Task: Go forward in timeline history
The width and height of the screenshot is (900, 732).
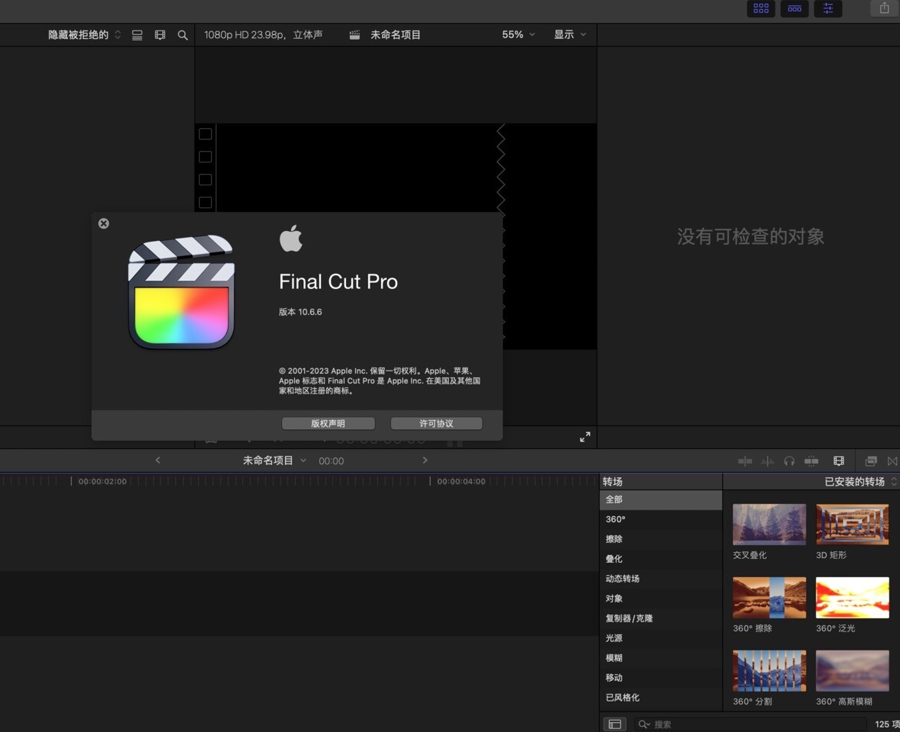Action: pos(425,460)
